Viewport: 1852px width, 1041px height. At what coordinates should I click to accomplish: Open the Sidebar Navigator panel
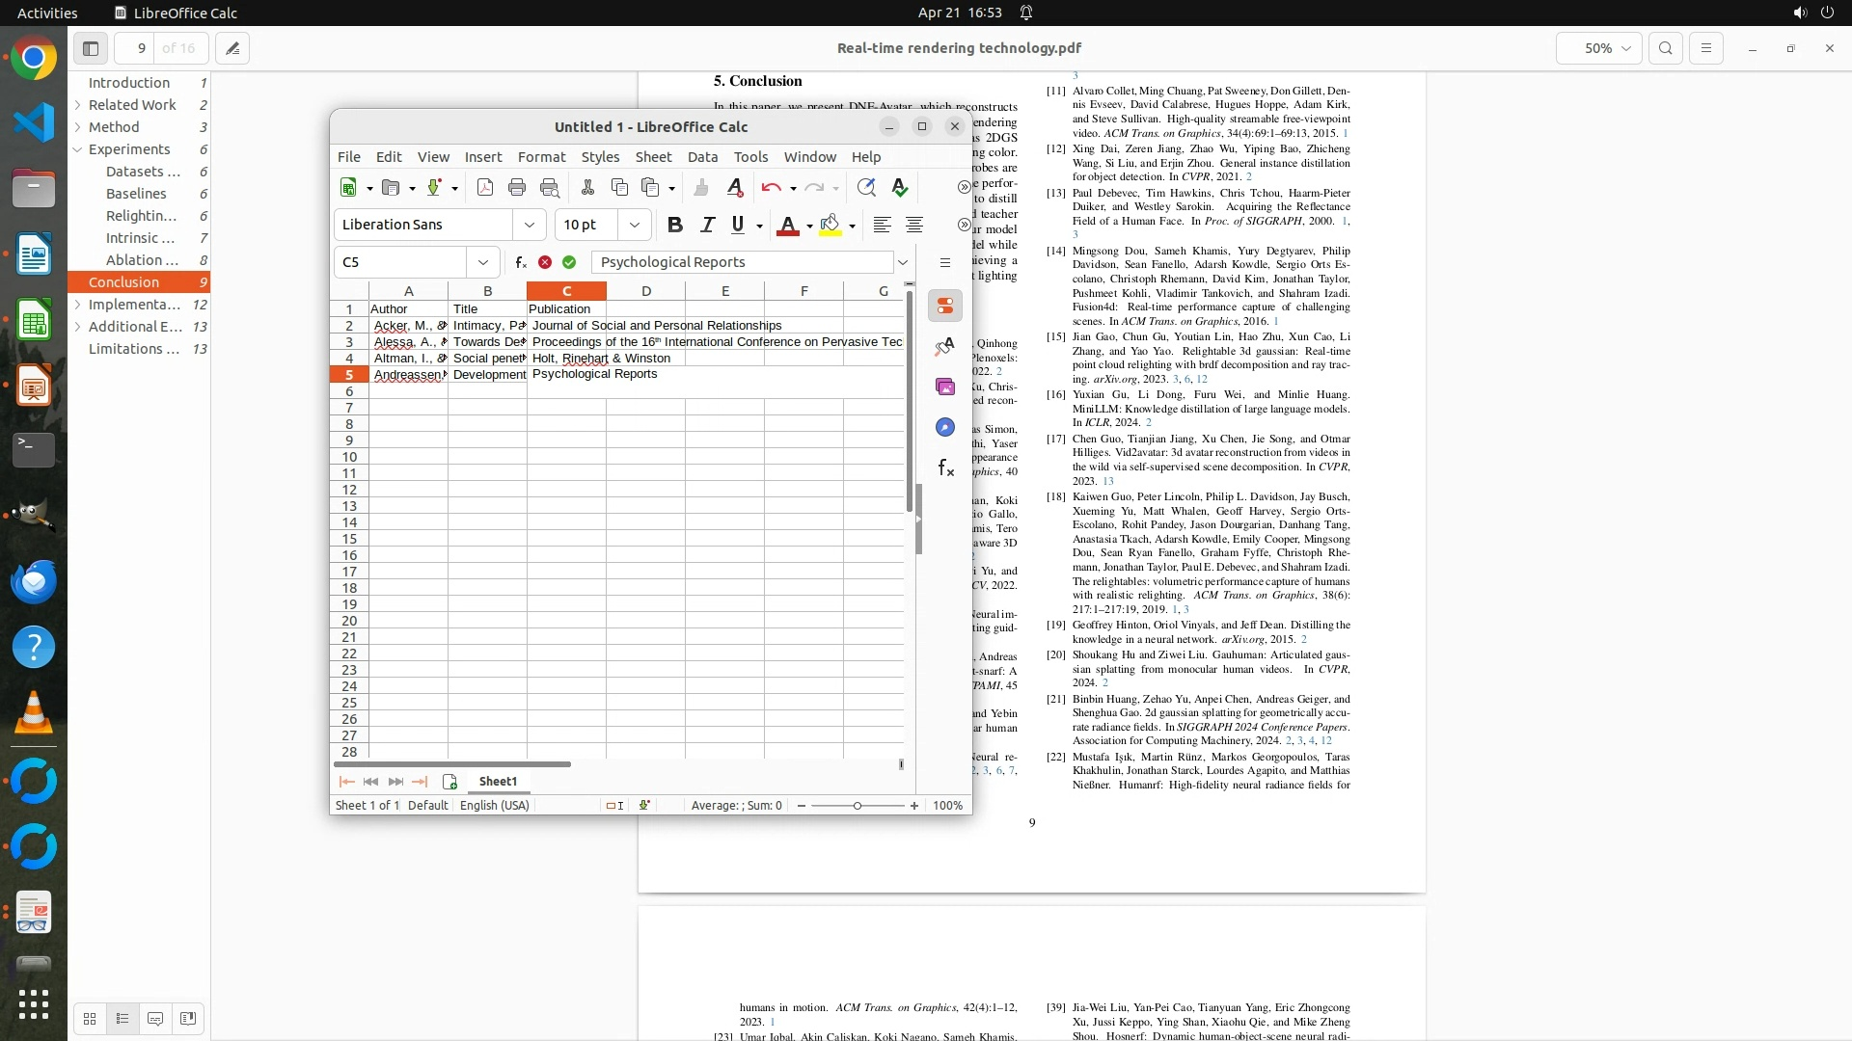click(945, 427)
